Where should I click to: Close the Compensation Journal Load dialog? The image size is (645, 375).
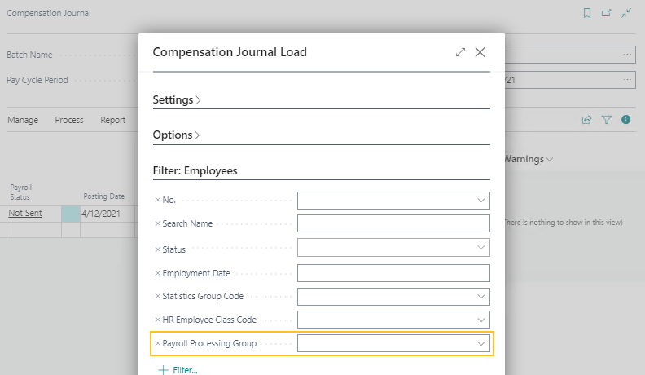point(480,52)
